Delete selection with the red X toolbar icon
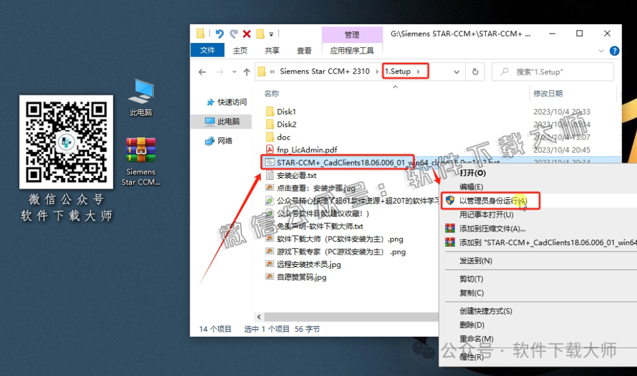 point(246,34)
